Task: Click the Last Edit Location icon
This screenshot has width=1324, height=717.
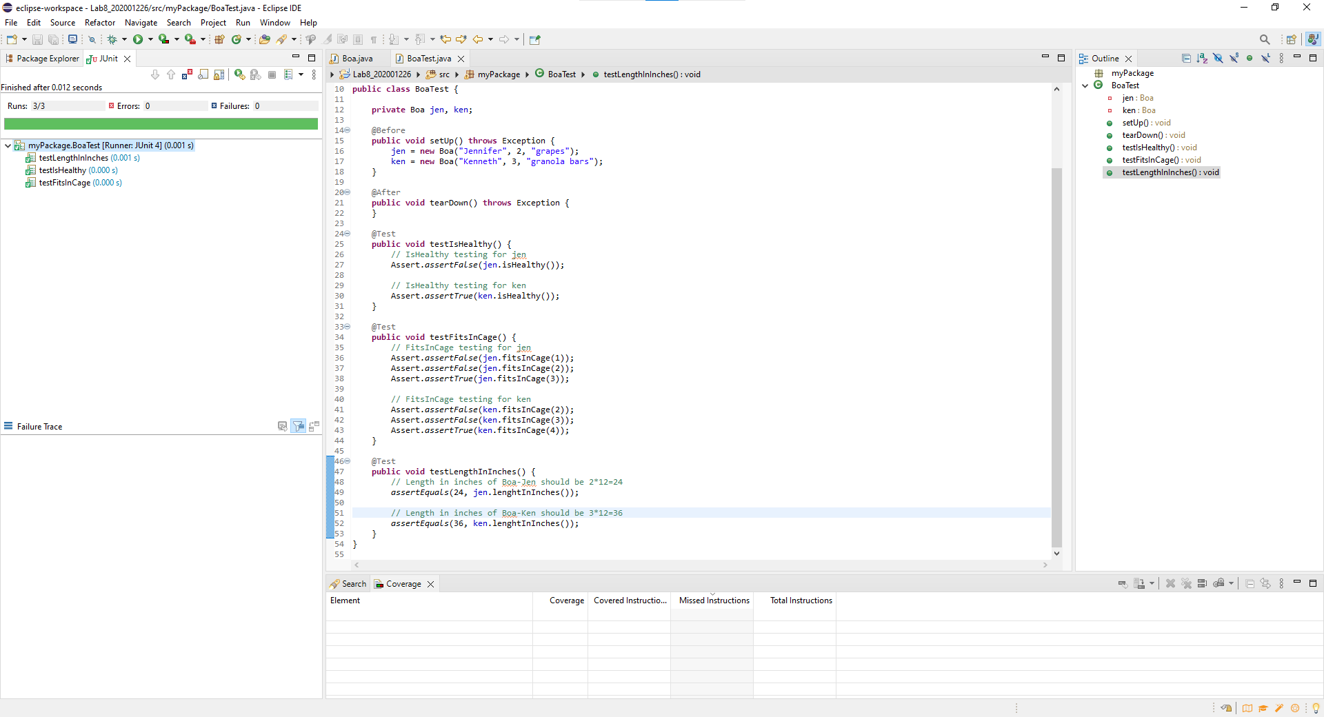Action: pos(445,39)
